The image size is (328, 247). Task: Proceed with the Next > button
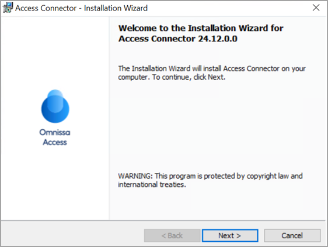pos(230,235)
